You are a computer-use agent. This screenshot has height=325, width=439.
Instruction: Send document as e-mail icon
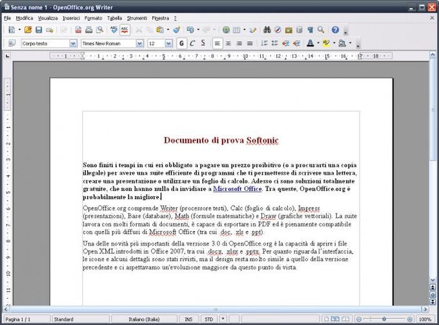[x=50, y=30]
